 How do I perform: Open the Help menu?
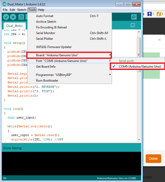point(41,10)
